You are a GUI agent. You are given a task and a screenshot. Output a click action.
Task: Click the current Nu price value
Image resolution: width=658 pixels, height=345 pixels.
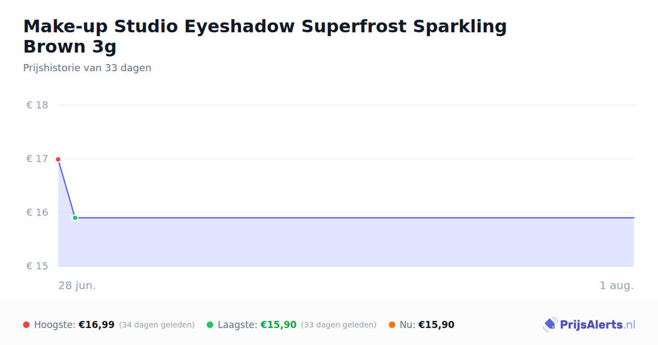436,325
